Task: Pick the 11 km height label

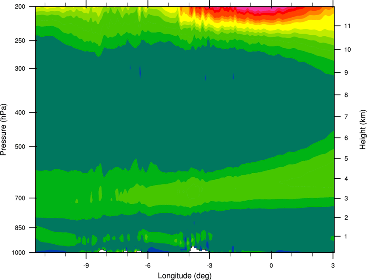Action: 347,26
